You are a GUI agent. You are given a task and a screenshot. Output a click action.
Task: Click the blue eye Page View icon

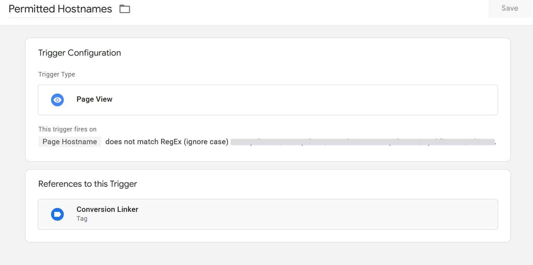click(57, 100)
